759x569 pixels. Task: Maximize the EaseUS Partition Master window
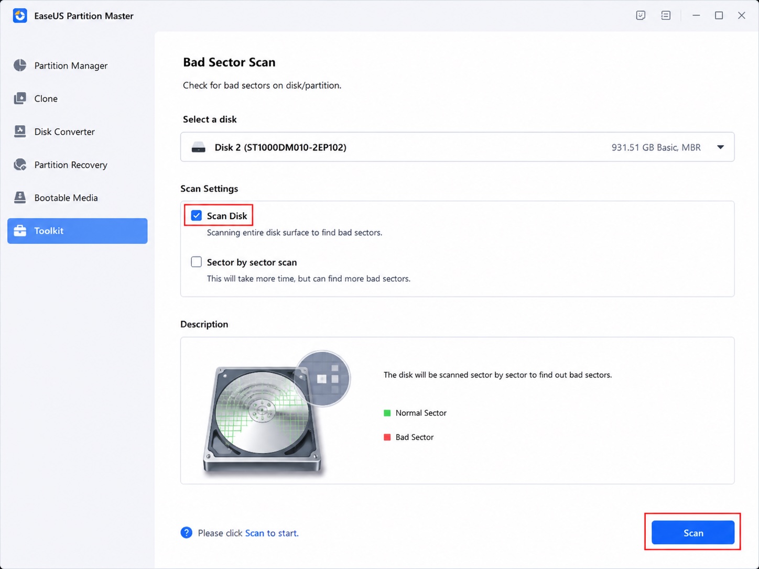(719, 16)
